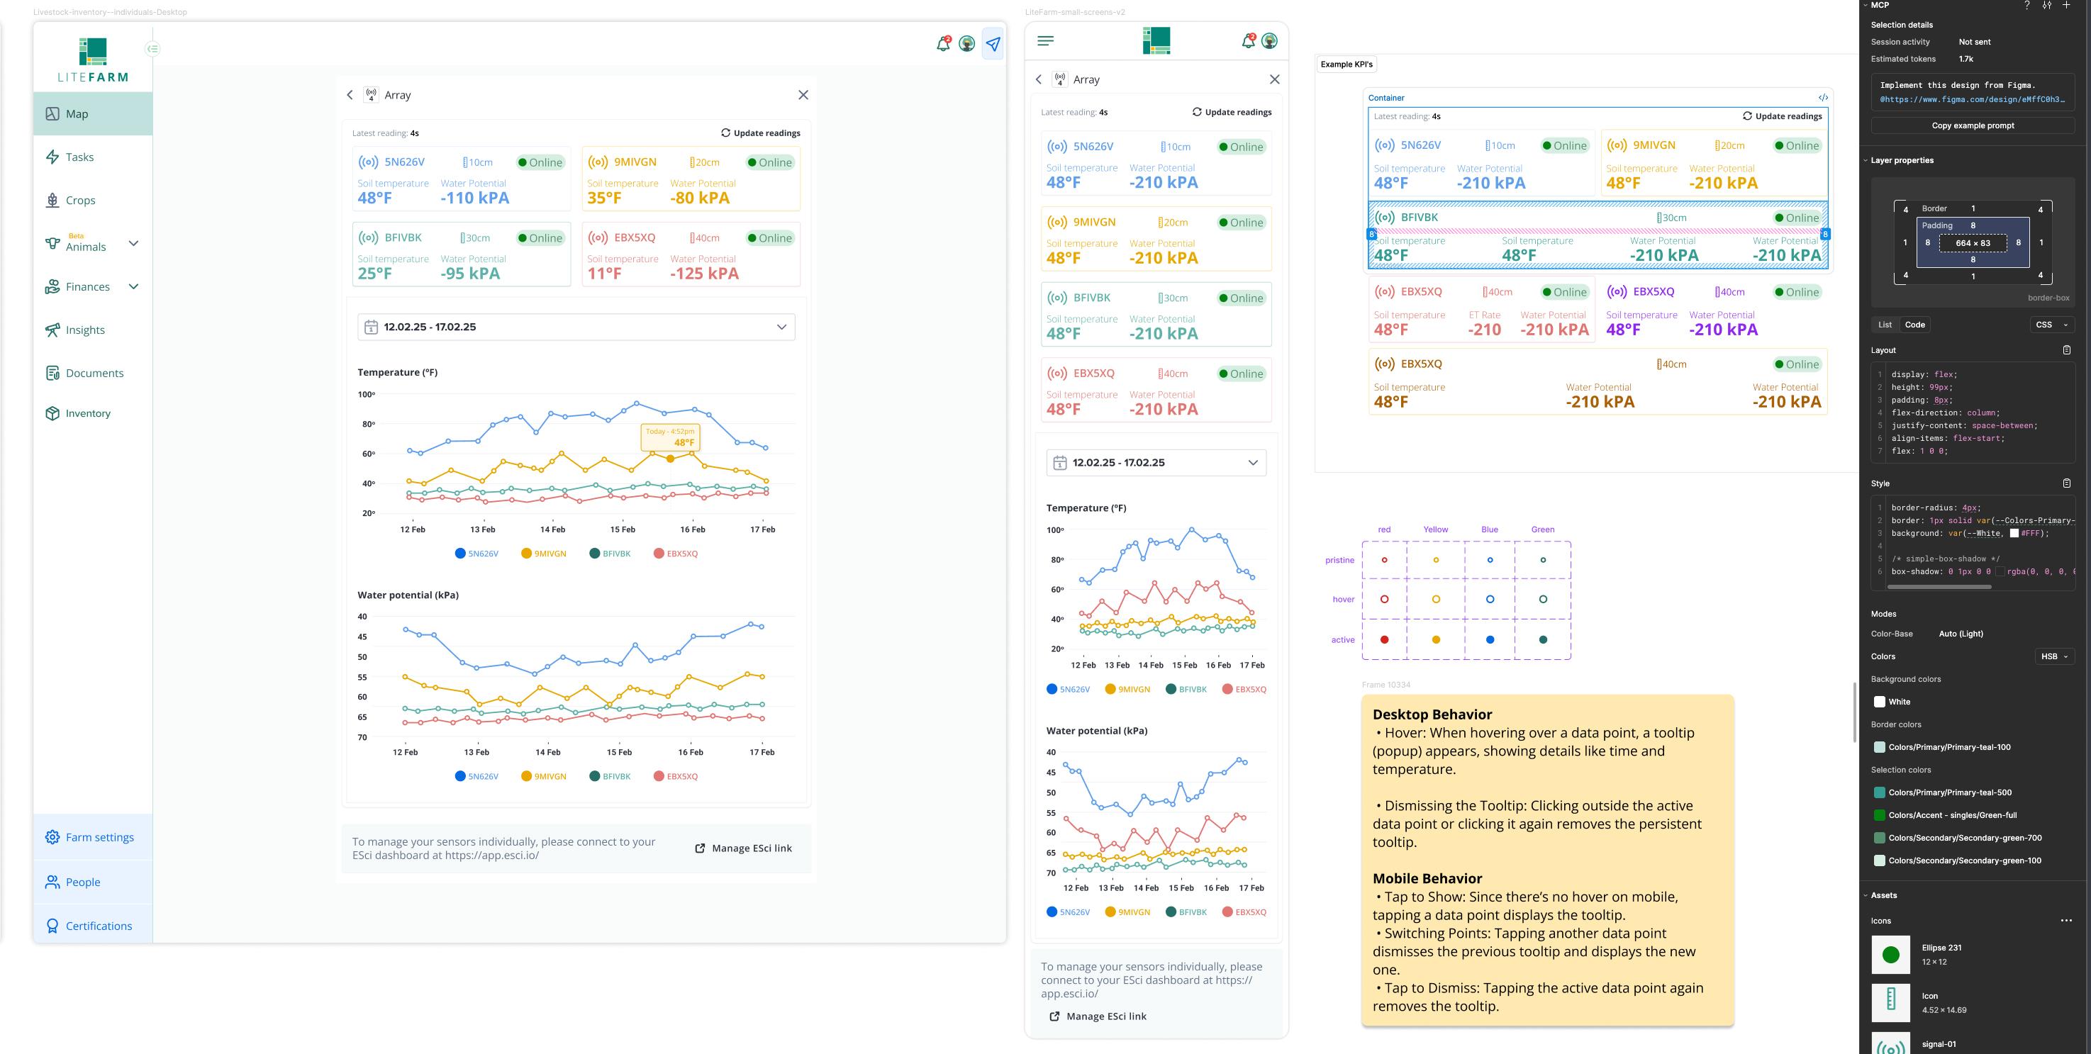The width and height of the screenshot is (2091, 1054).
Task: Click Update readings in Container frame
Action: [x=1782, y=116]
